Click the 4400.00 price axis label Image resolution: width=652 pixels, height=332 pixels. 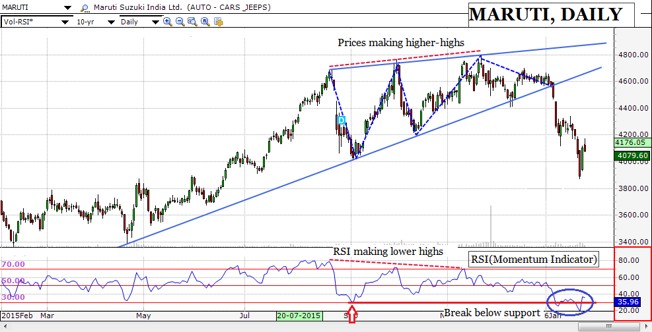(x=632, y=108)
